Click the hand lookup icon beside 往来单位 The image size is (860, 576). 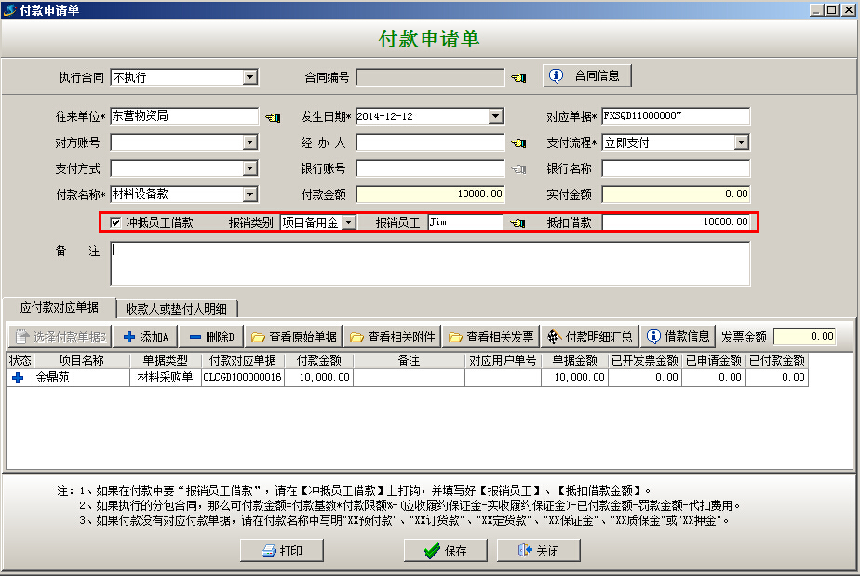(272, 117)
